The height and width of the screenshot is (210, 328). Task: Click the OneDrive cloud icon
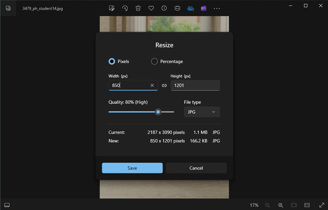191,8
